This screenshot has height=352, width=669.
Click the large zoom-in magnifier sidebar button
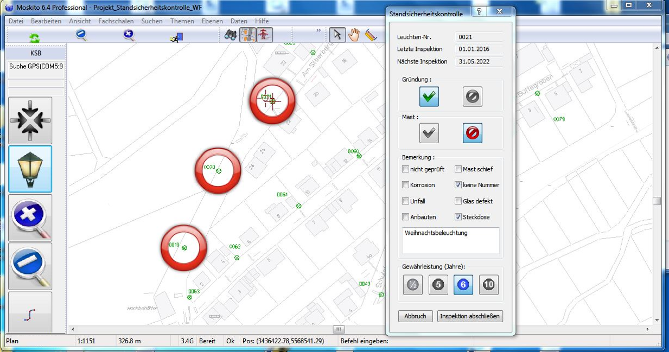coord(30,217)
